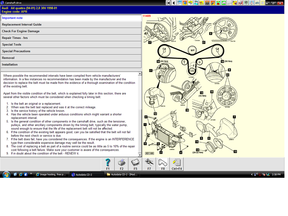
Task: Click the Engine code: APR header text
Action: pyautogui.click(x=15, y=12)
